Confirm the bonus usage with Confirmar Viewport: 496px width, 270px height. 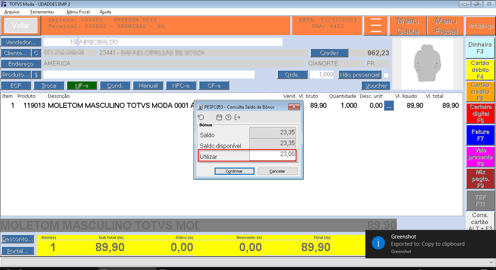click(234, 171)
